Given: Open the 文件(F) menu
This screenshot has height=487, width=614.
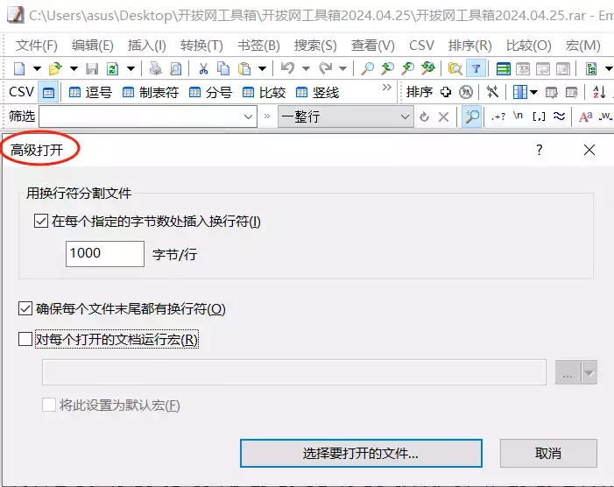Looking at the screenshot, I should pyautogui.click(x=37, y=46).
